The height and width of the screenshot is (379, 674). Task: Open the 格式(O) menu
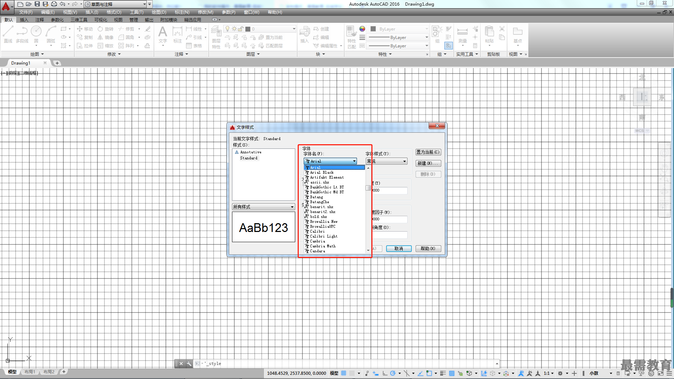point(114,12)
